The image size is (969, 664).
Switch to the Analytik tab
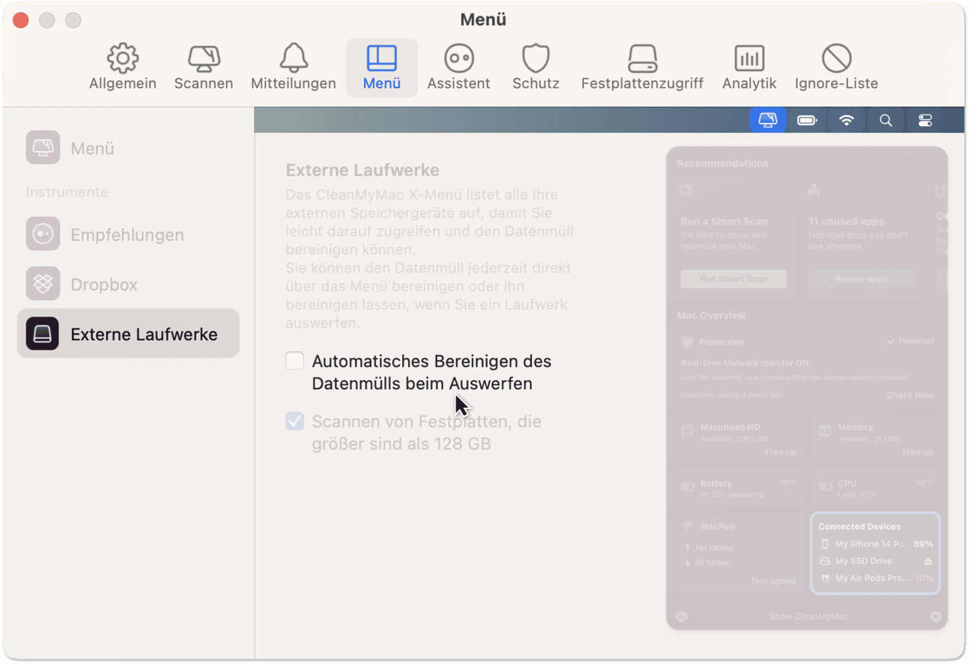pyautogui.click(x=749, y=68)
